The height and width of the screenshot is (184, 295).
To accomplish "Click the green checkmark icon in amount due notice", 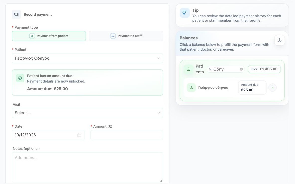I will (x=20, y=78).
